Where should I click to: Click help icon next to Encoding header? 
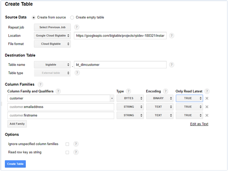coord(165,91)
